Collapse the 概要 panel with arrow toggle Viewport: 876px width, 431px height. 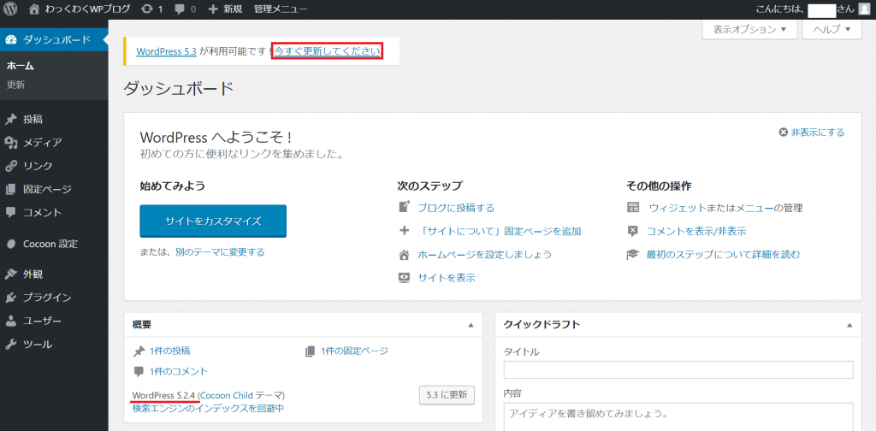(x=470, y=325)
